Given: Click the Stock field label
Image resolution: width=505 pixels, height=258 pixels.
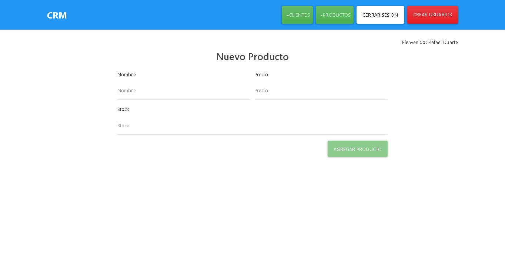Looking at the screenshot, I should (123, 109).
